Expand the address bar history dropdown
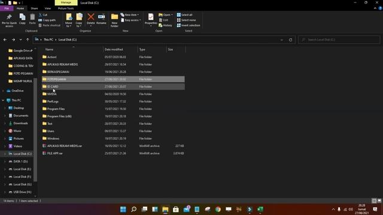The image size is (383, 215). [282, 40]
